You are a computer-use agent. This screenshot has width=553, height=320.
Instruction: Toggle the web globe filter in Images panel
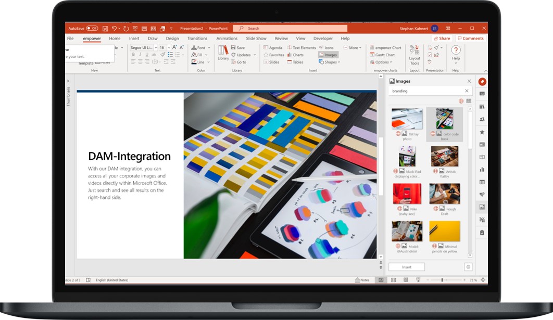pos(461,101)
